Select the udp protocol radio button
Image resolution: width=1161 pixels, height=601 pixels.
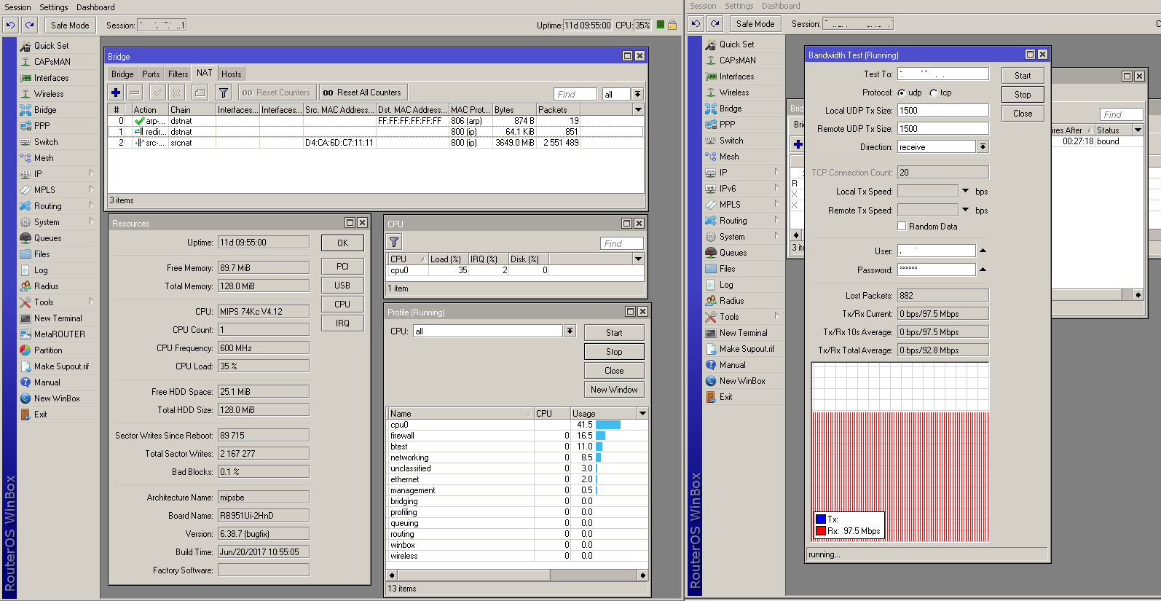pyautogui.click(x=902, y=93)
